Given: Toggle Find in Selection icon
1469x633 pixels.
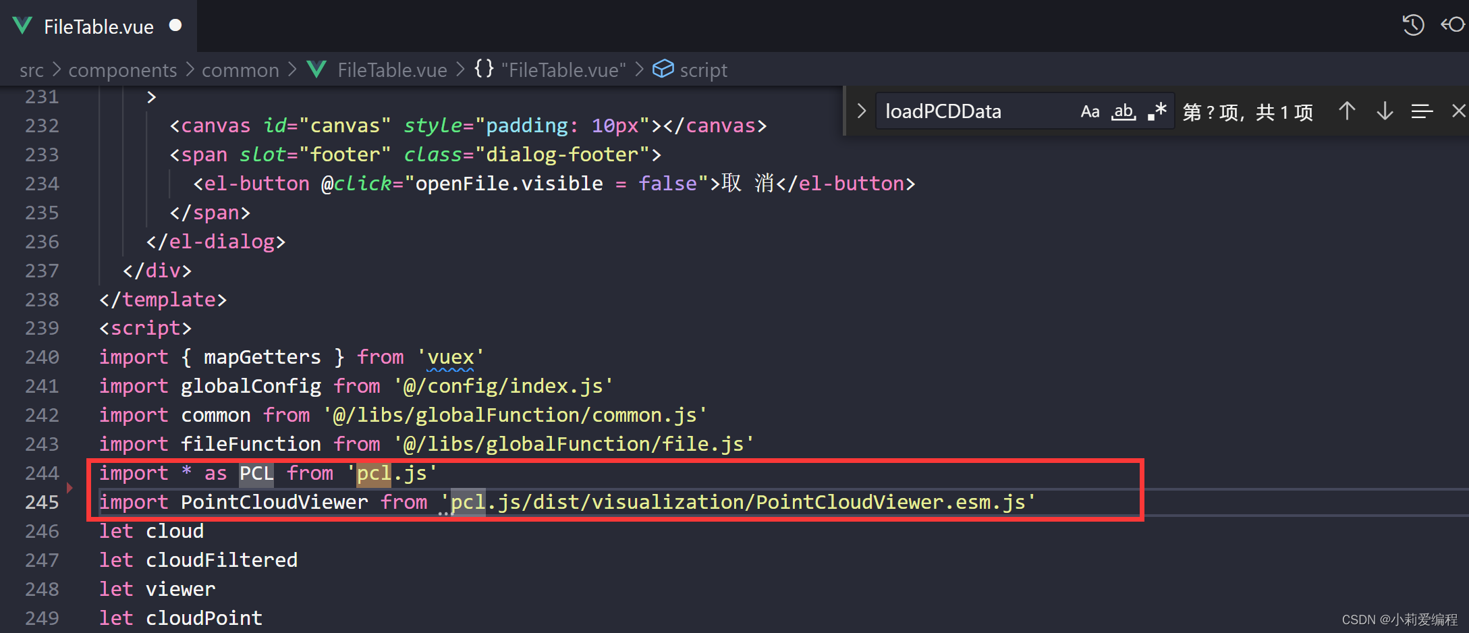Looking at the screenshot, I should coord(1422,111).
